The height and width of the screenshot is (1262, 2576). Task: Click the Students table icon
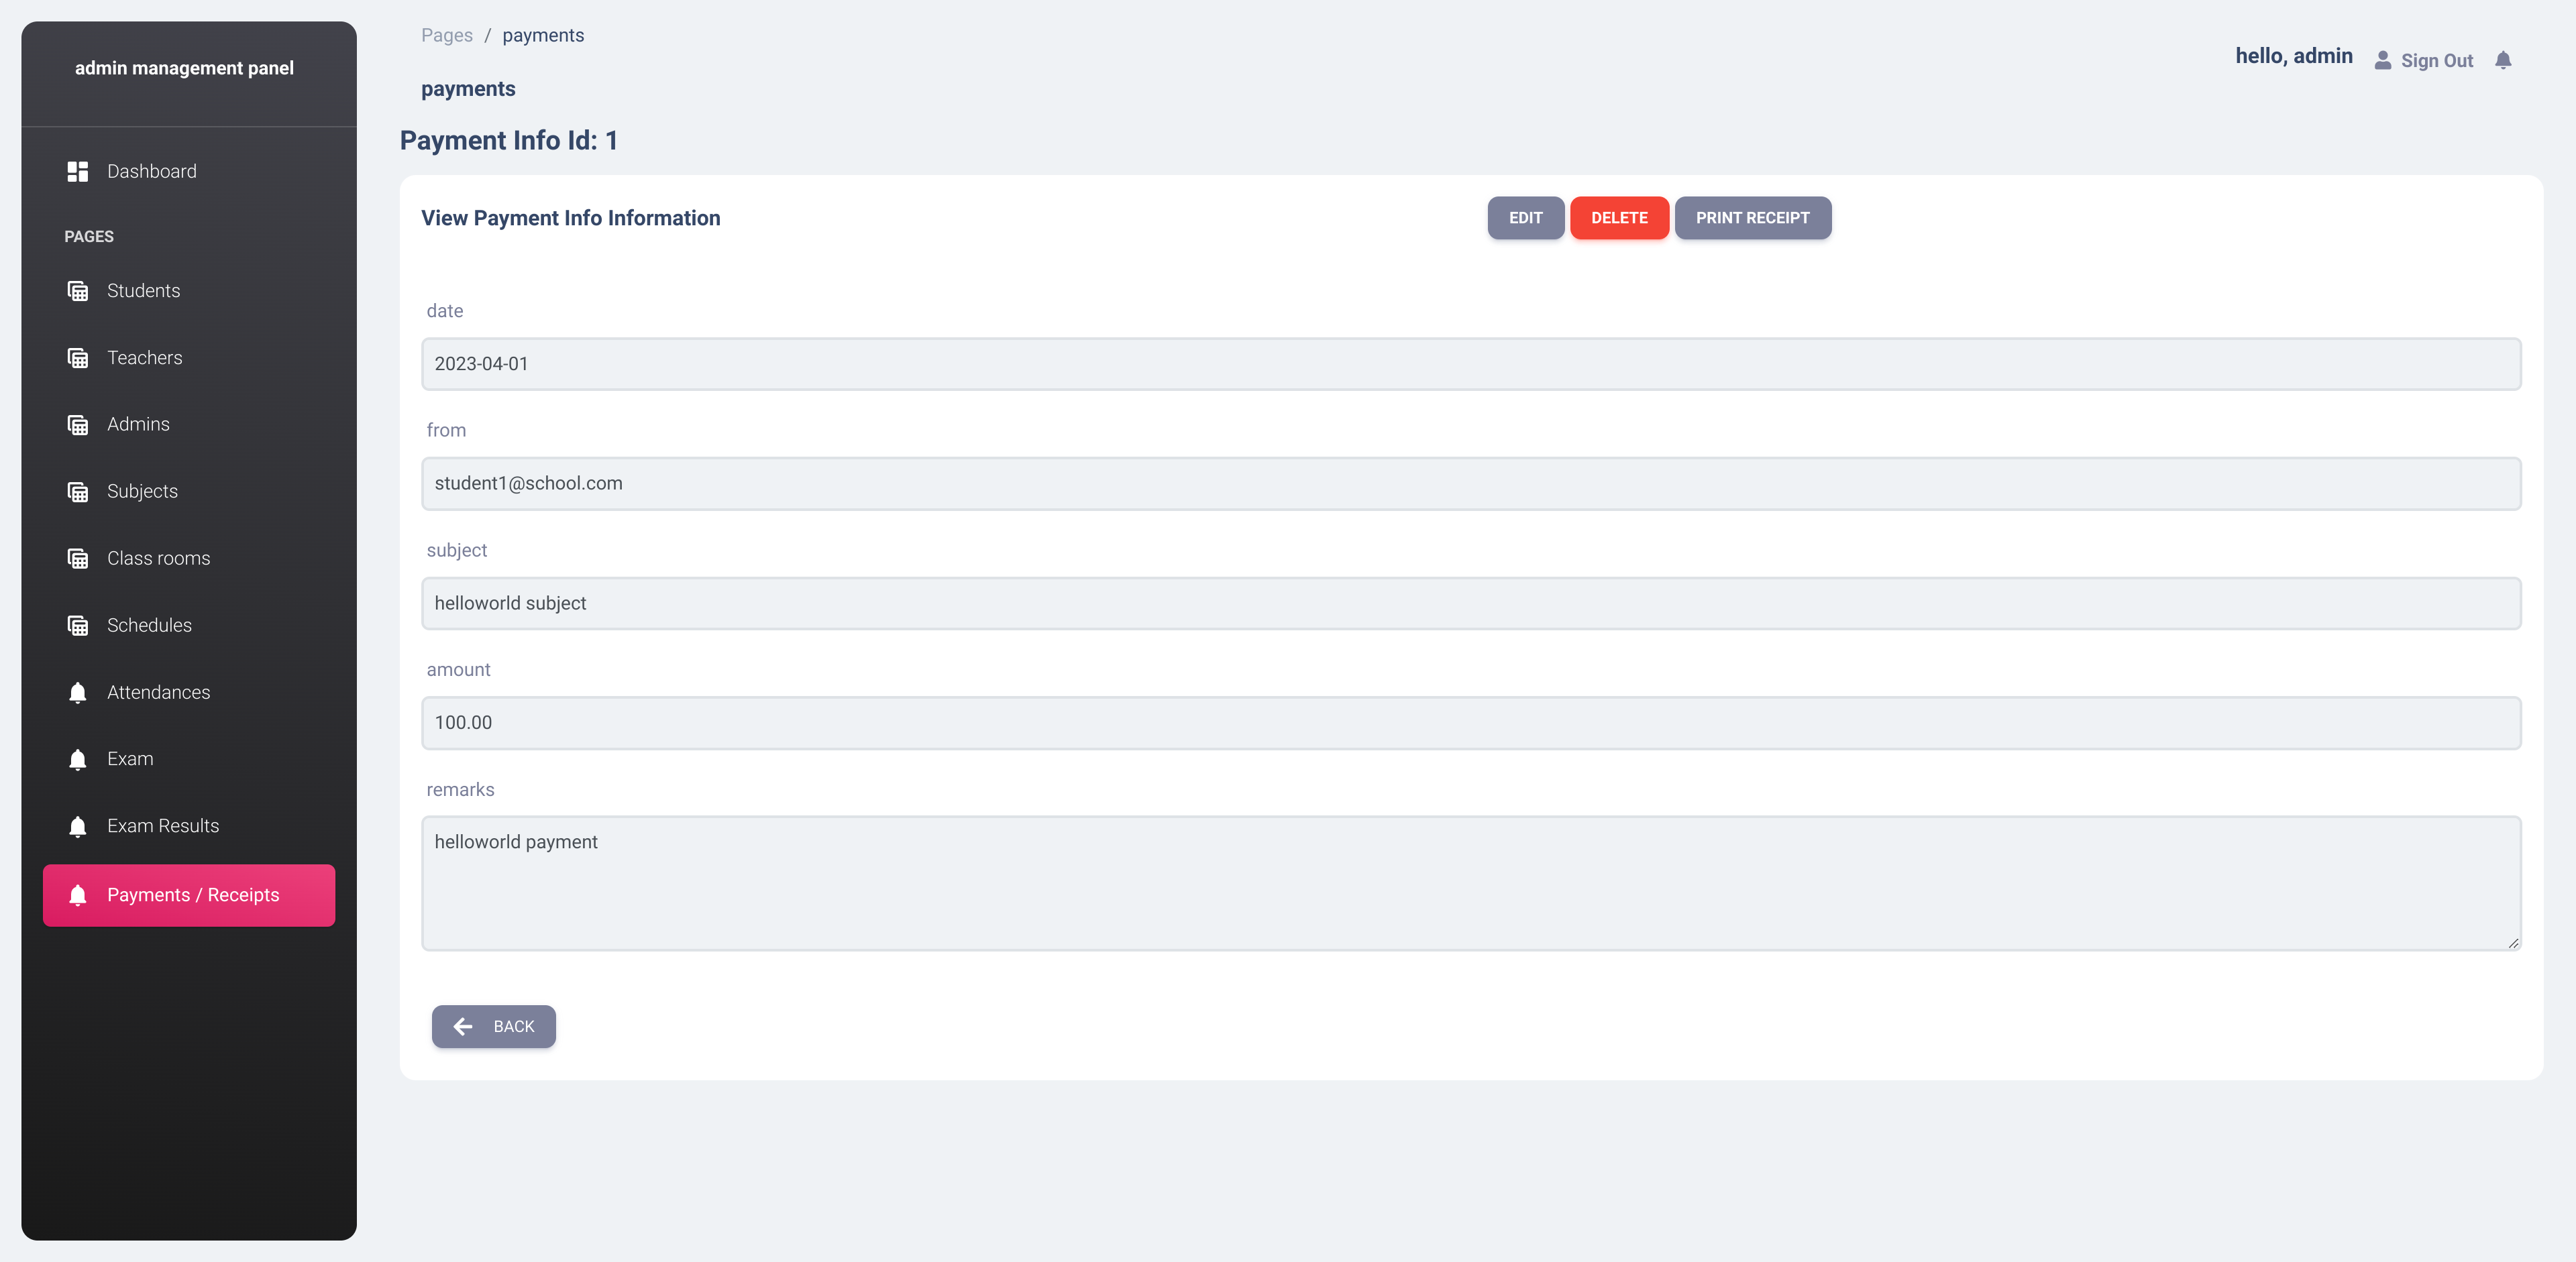coord(77,291)
